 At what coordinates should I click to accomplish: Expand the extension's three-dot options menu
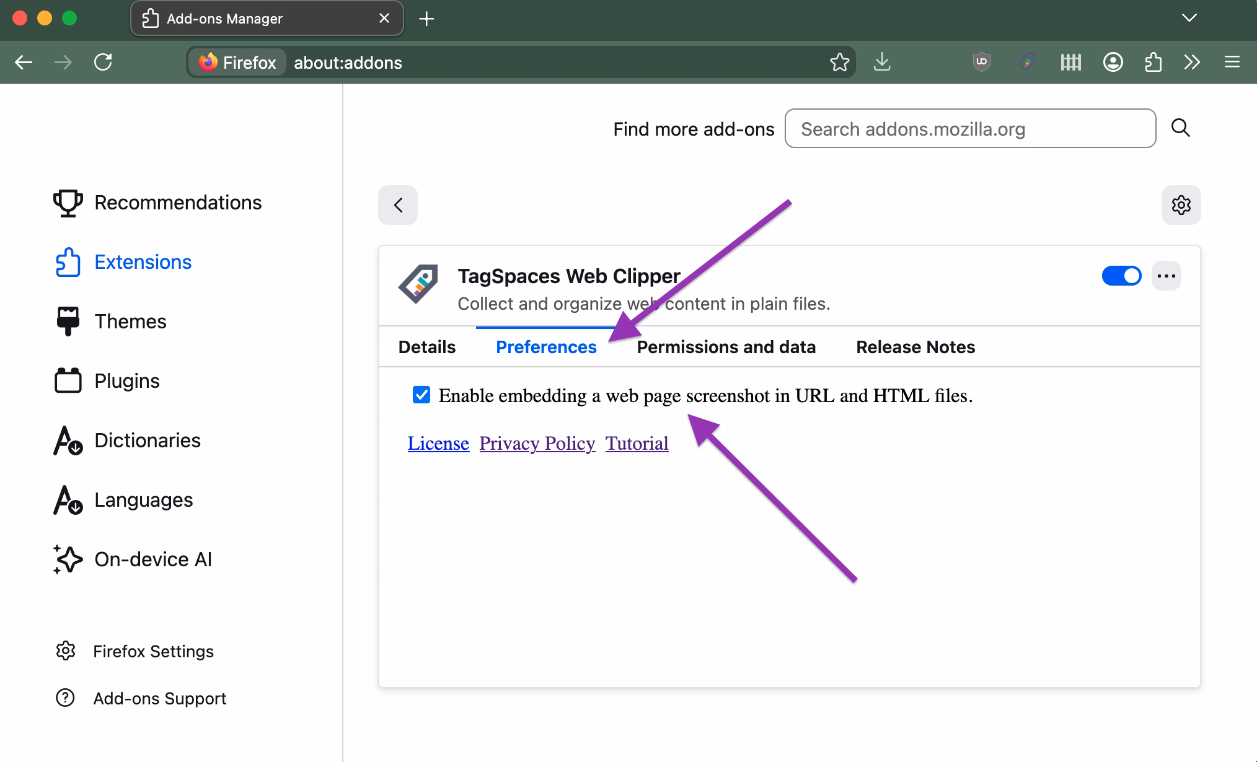(1167, 276)
